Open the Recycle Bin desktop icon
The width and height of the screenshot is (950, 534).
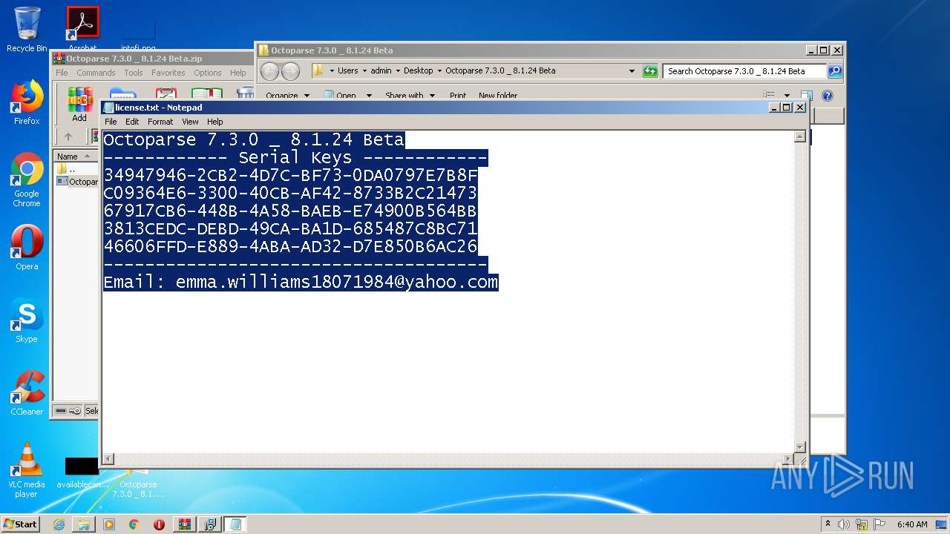(x=27, y=29)
